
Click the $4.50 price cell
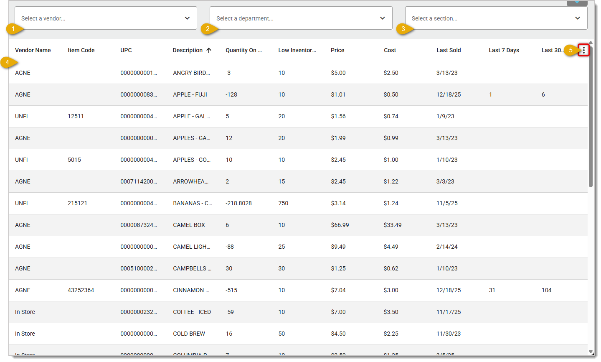click(338, 334)
